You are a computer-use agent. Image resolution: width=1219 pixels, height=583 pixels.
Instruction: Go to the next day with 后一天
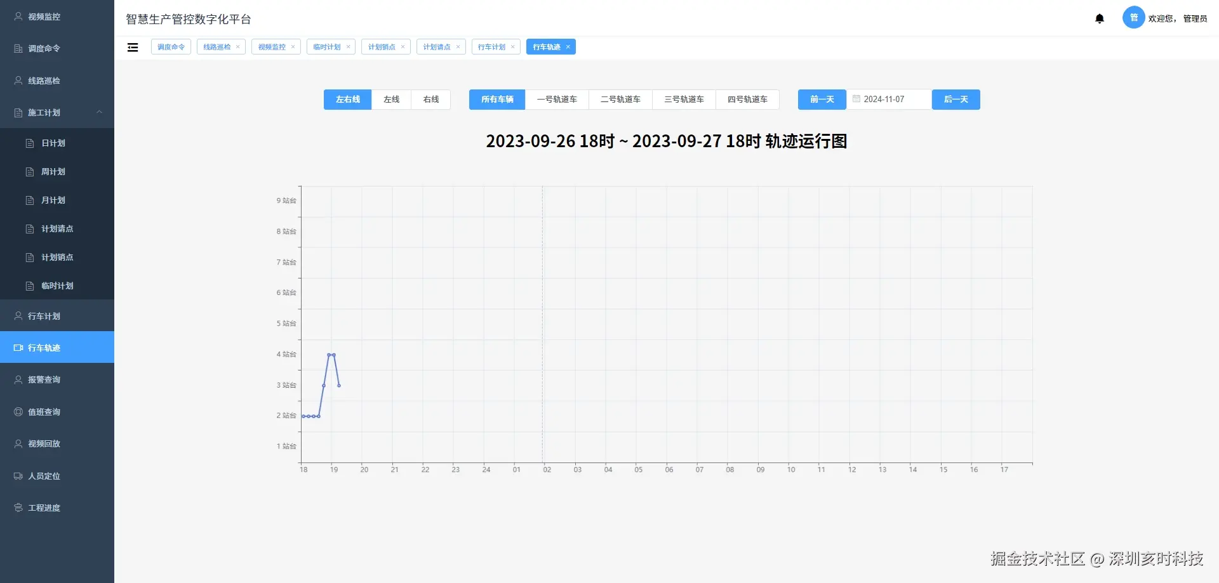[x=956, y=100]
